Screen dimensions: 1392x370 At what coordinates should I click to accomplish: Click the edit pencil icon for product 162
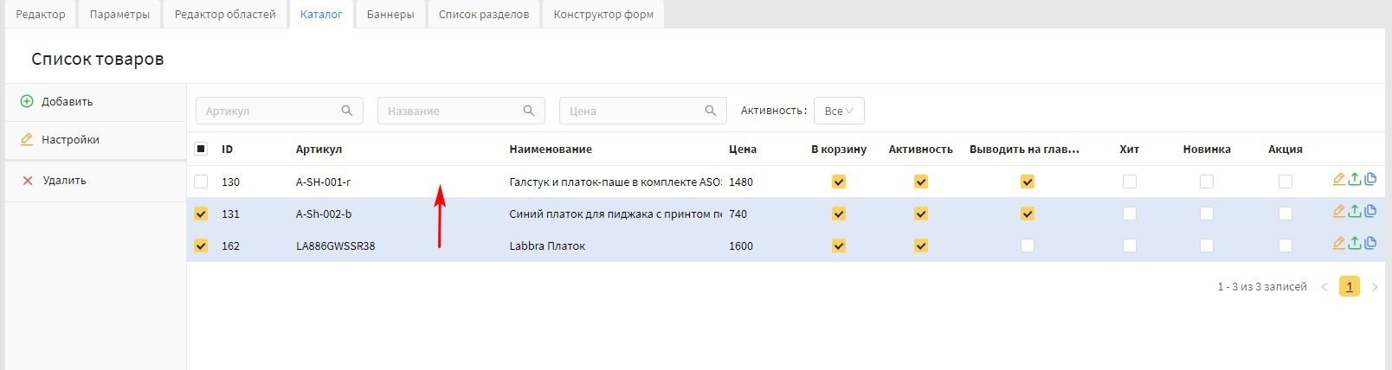coord(1338,244)
